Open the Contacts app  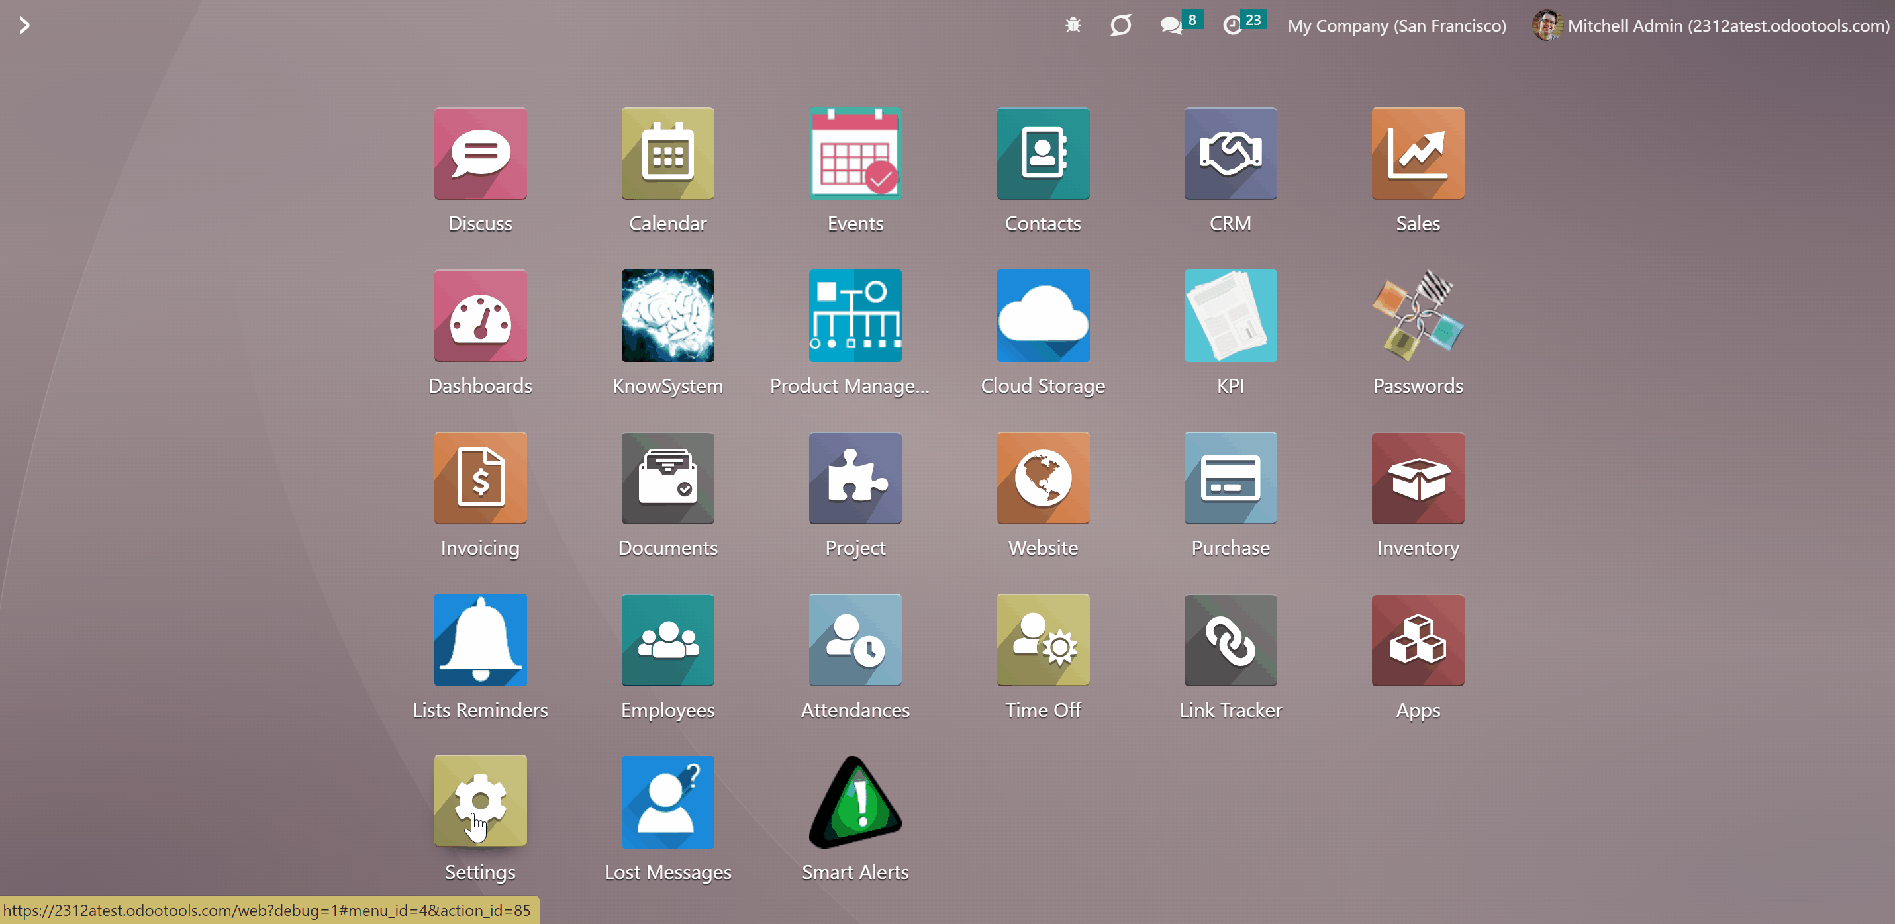click(x=1043, y=154)
